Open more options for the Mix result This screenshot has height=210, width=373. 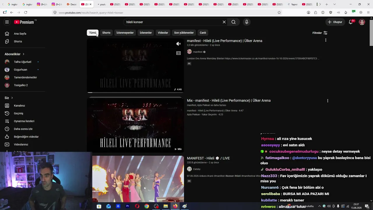coord(328,101)
